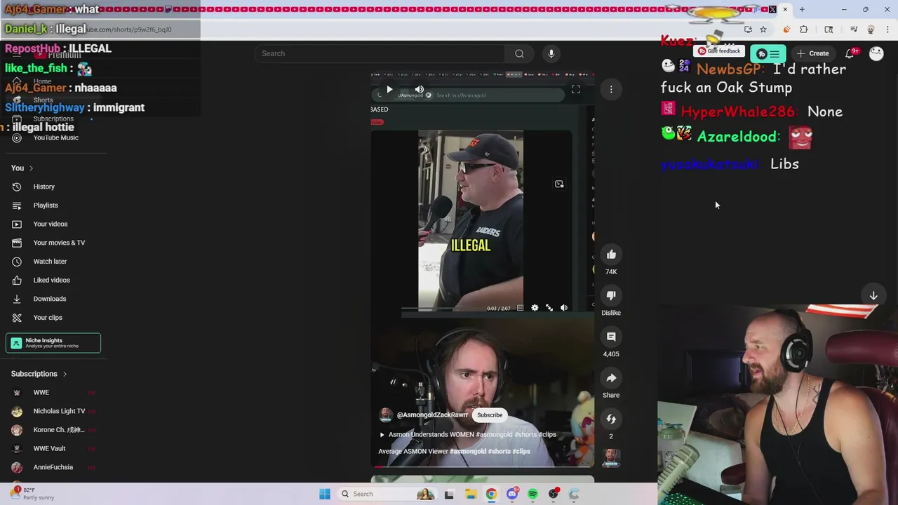Open the WWE Vault channel
Screen dimensions: 898x505
(x=55, y=448)
